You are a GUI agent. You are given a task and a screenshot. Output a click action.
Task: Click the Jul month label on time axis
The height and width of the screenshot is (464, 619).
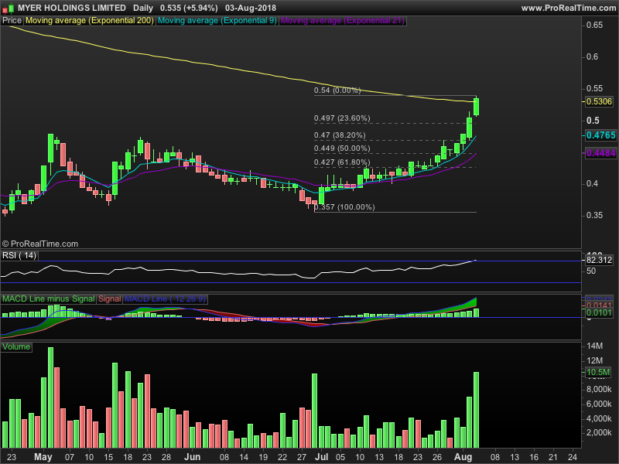pyautogui.click(x=322, y=457)
